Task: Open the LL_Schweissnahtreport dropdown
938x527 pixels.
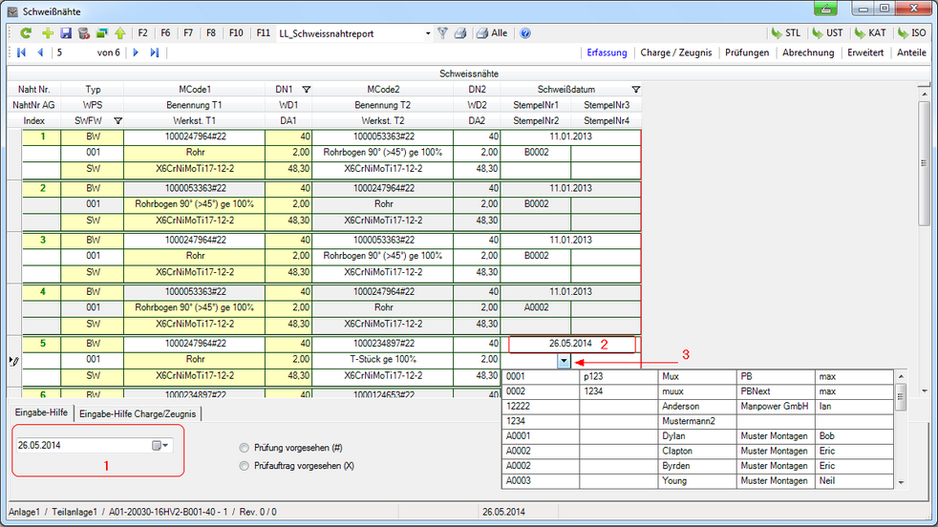Action: 426,32
